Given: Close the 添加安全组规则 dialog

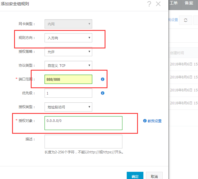Looking at the screenshot, I should (158, 4).
